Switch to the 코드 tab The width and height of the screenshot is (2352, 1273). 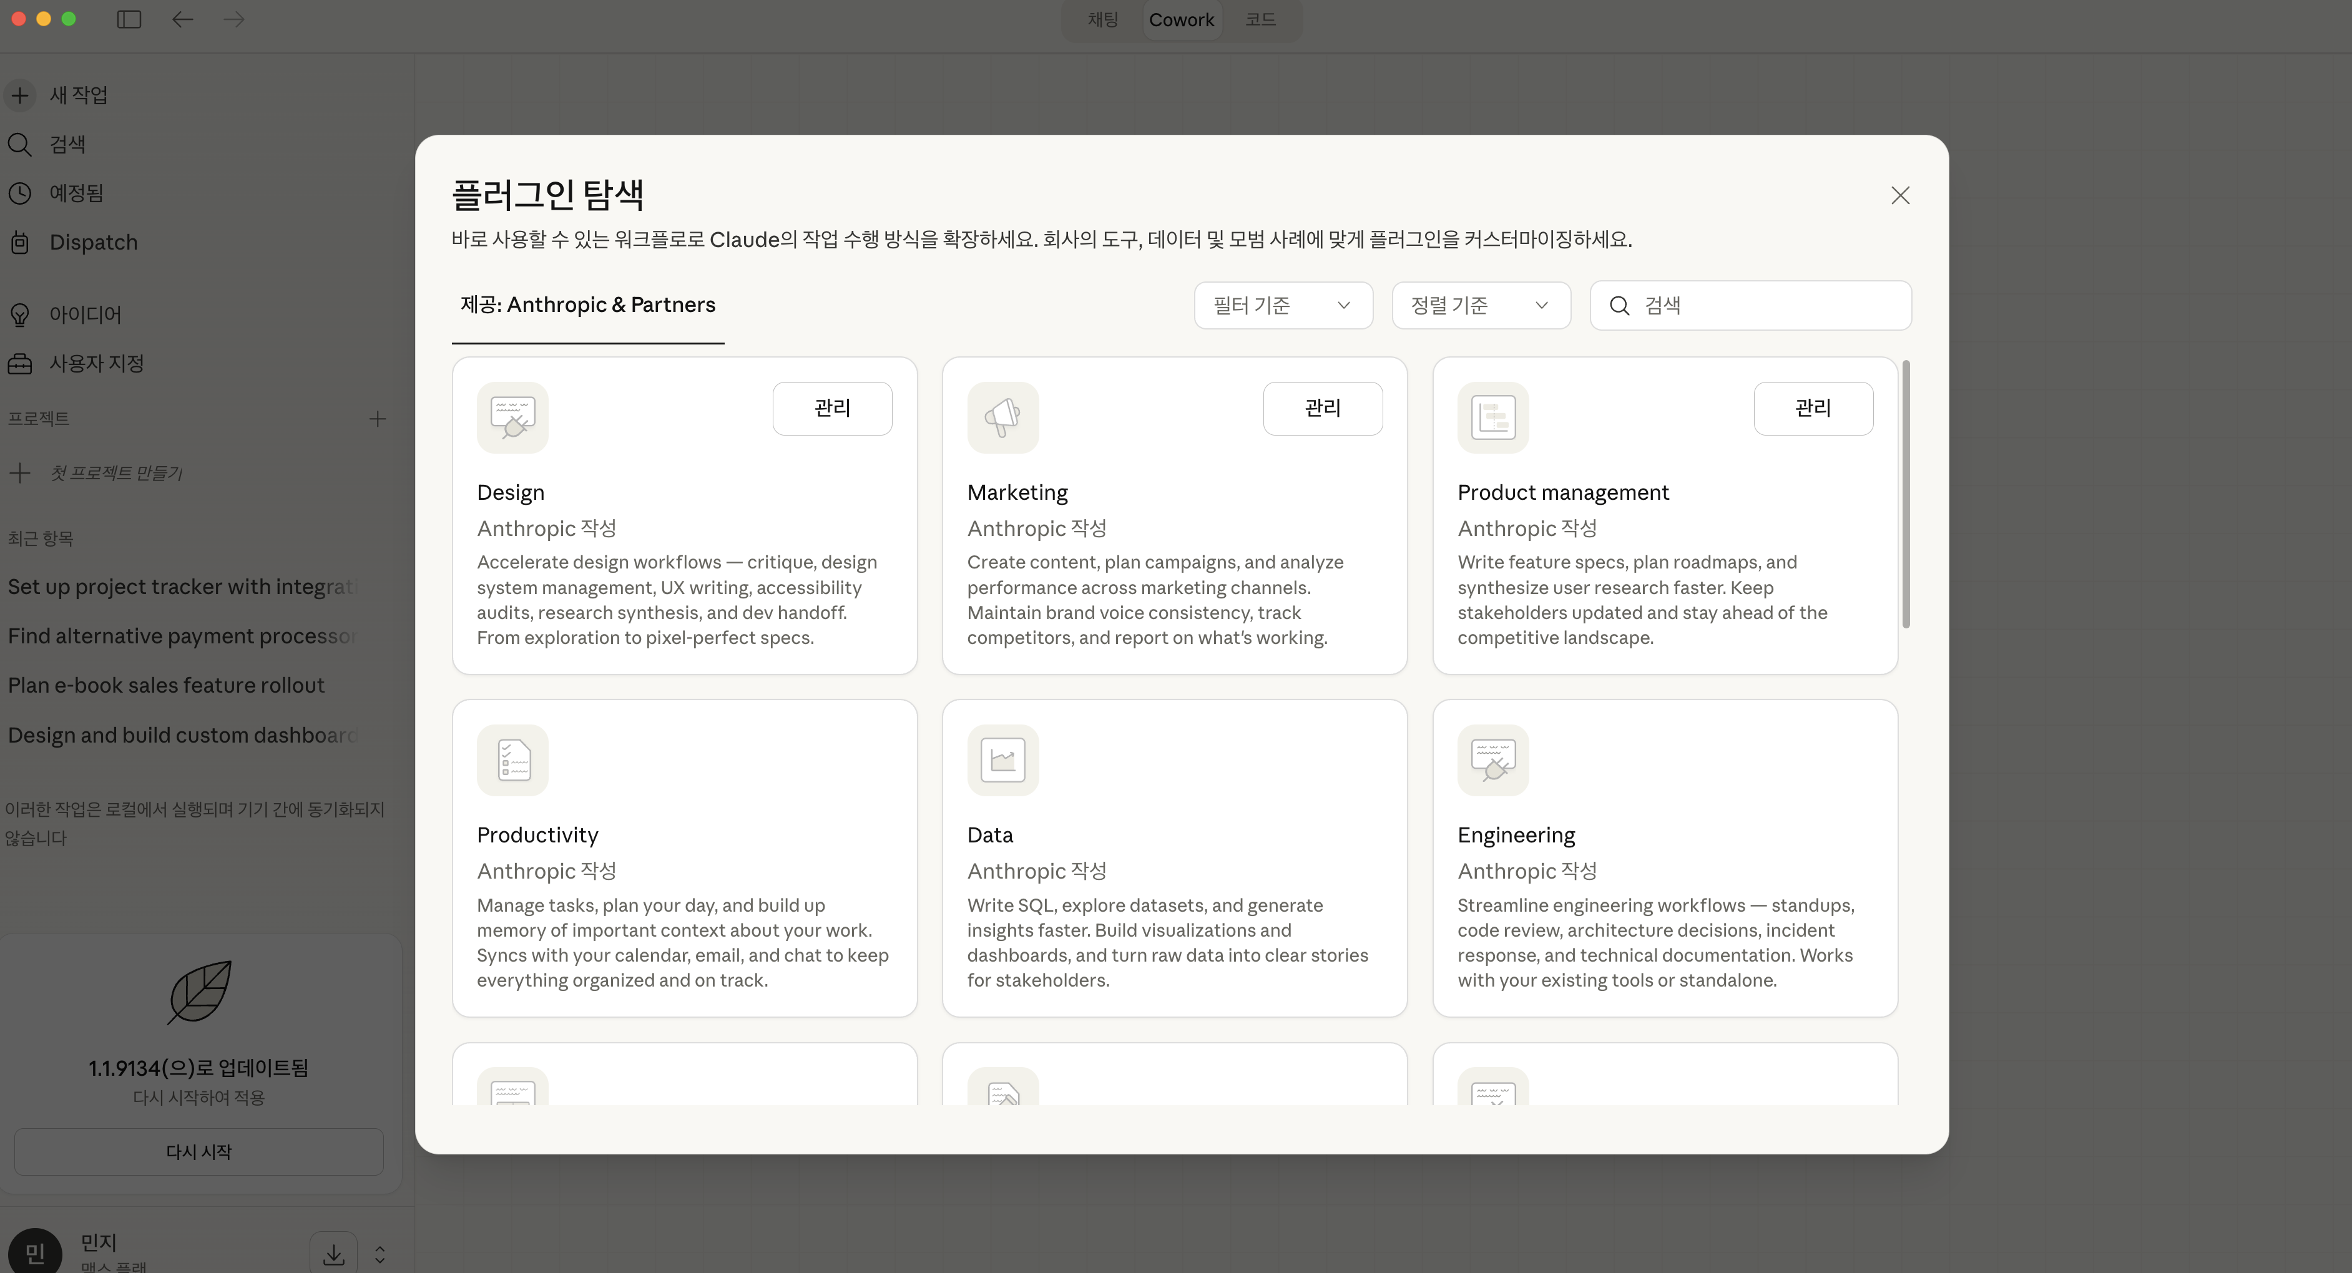(1260, 19)
